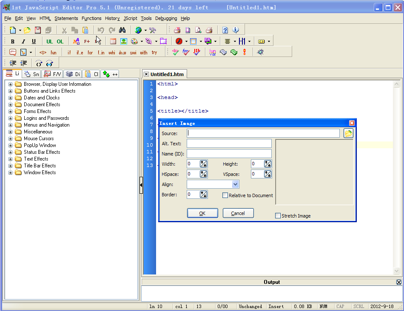
Task: Insert a 'for' loop statement from the toolbar
Action: click(x=90, y=52)
